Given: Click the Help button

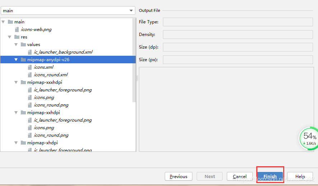Looking at the screenshot, I should pos(300,176).
